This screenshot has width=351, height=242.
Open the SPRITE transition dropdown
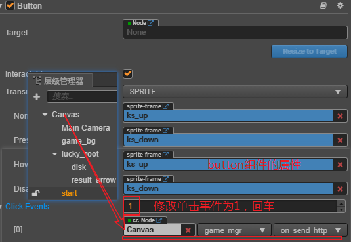tap(235, 92)
